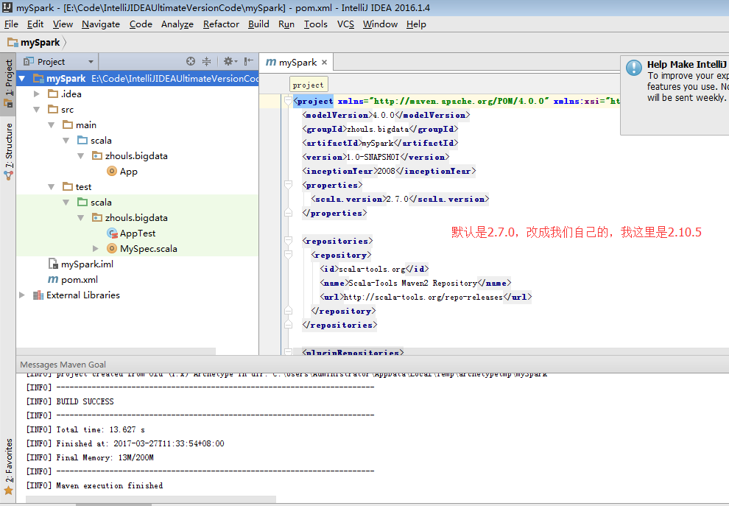Screen dimensions: 729x506
Task: Click the App object icon
Action: [112, 171]
